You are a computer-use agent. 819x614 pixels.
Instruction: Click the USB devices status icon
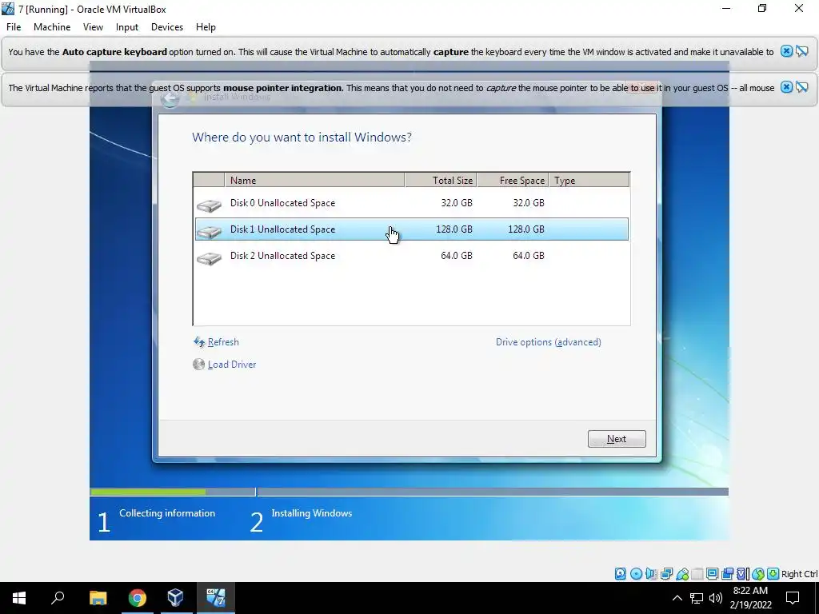coord(682,574)
